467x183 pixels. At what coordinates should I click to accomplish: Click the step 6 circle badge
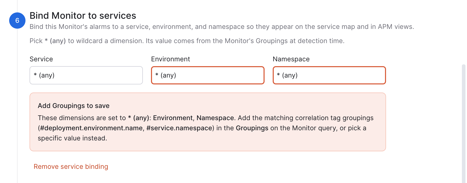pyautogui.click(x=17, y=21)
